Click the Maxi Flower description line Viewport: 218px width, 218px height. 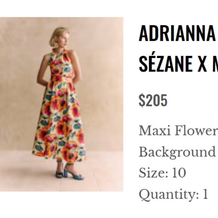tap(179, 131)
